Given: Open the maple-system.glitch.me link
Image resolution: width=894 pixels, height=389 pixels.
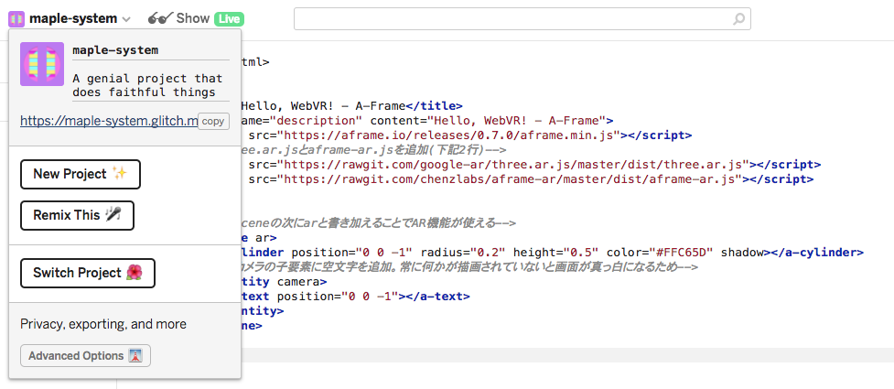Looking at the screenshot, I should point(109,121).
